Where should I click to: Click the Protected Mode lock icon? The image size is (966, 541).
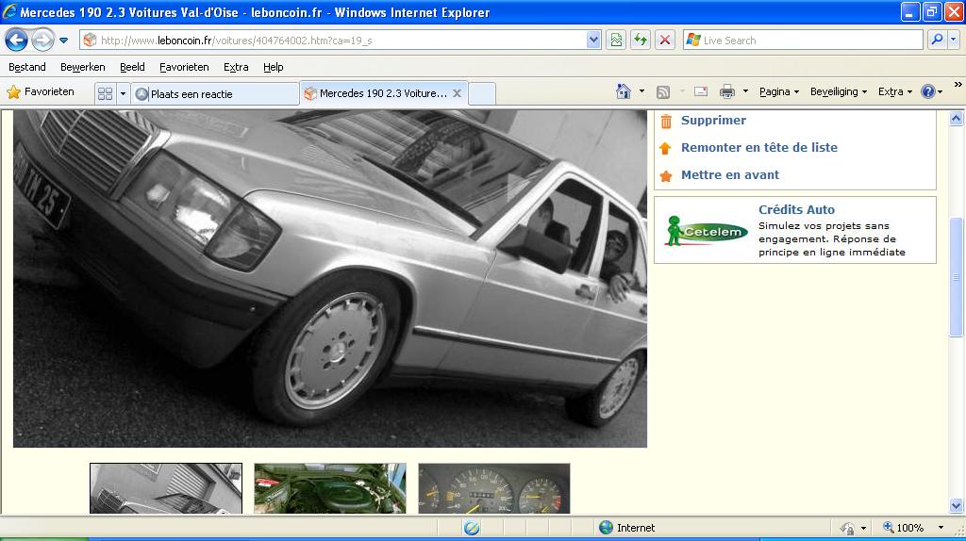[848, 528]
